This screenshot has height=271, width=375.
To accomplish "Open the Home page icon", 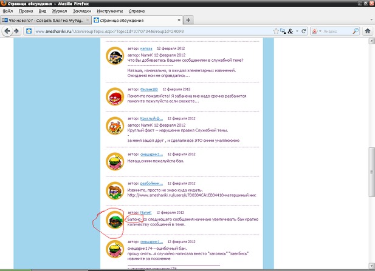I will tap(368, 31).
